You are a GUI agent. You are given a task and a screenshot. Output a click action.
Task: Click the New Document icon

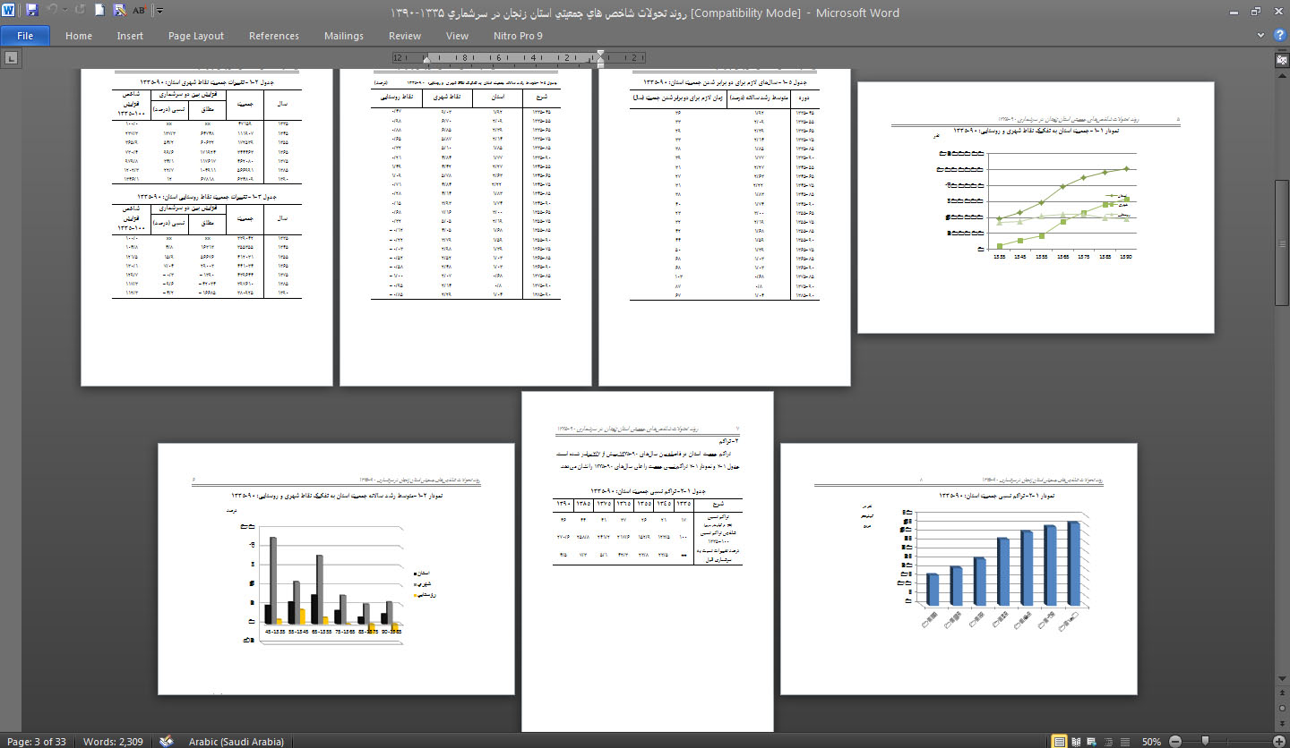pos(99,12)
